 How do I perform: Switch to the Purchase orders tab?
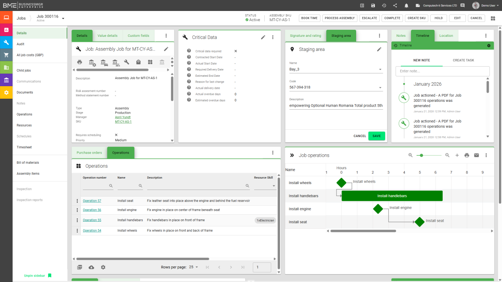89,153
